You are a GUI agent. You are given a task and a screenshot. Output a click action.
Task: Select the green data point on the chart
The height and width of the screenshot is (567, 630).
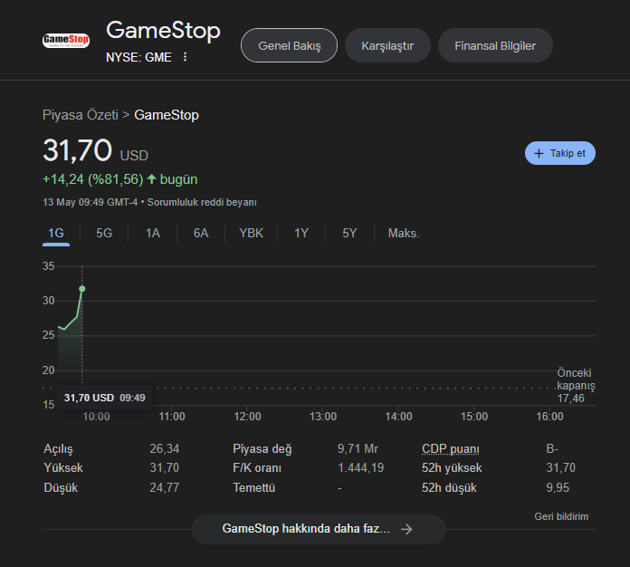pyautogui.click(x=82, y=289)
